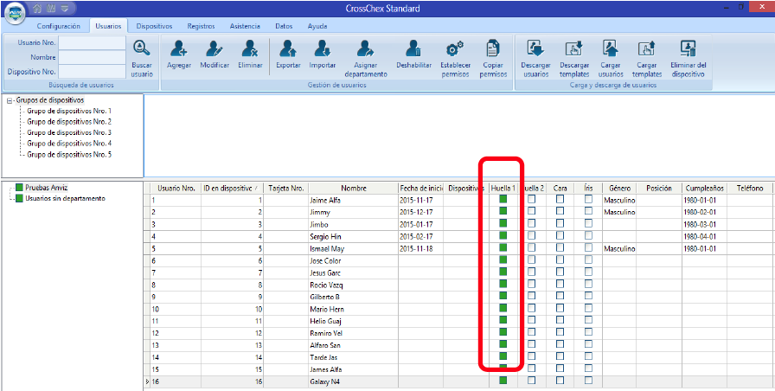Screen dimensions: 775x391
Task: Toggle Iris checkbox for Jose Color
Action: point(588,260)
